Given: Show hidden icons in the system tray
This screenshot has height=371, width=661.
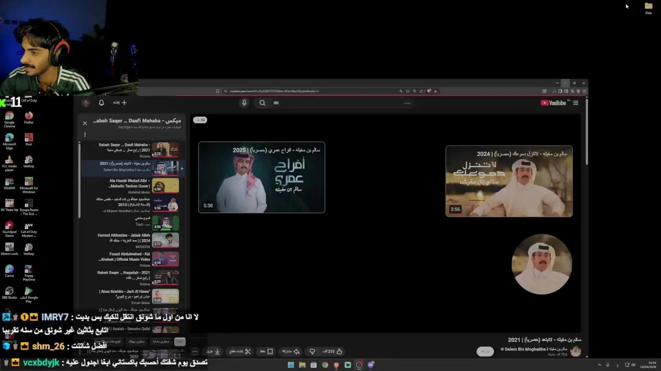Looking at the screenshot, I should point(599,365).
